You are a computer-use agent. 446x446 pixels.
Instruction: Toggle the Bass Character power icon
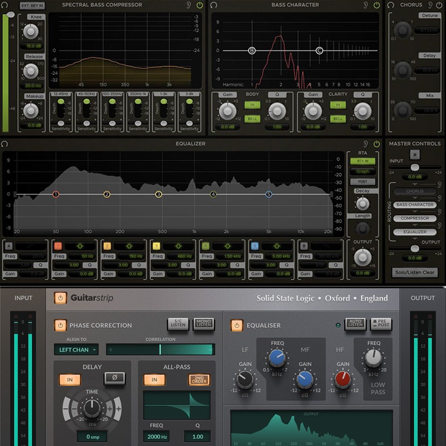pyautogui.click(x=377, y=5)
